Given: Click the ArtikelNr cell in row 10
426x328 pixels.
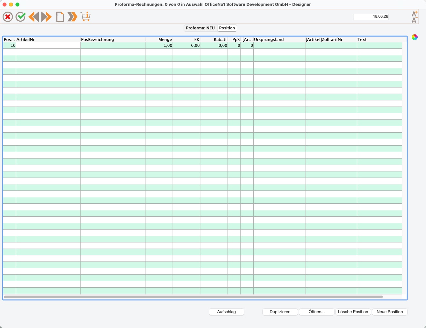Looking at the screenshot, I should coord(48,46).
